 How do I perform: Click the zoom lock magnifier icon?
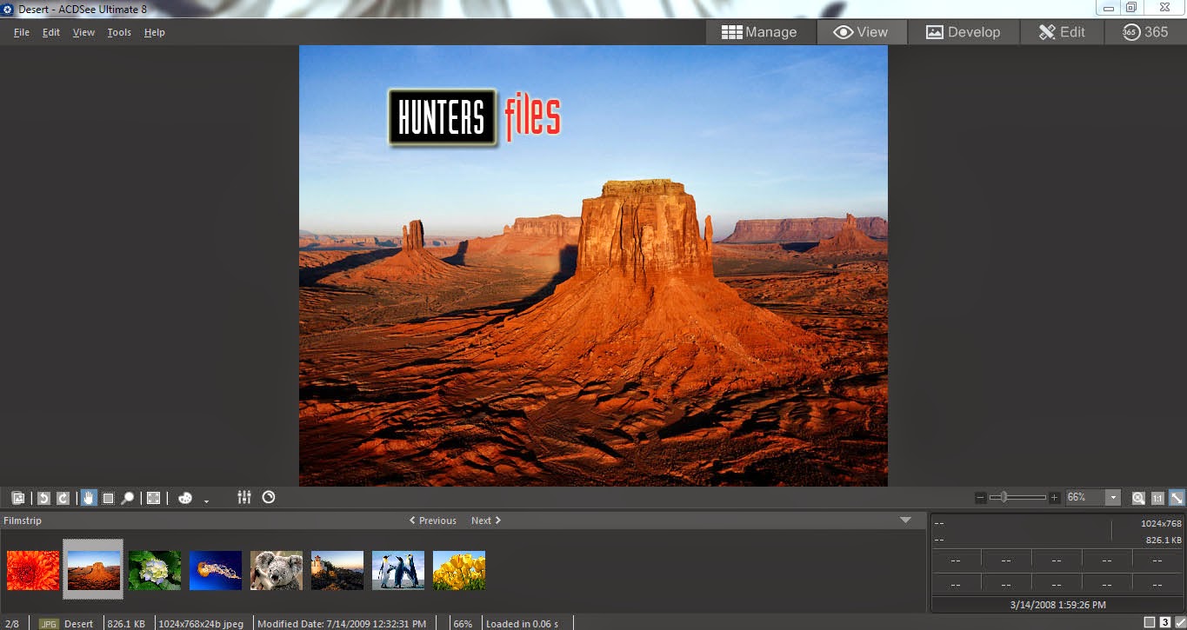click(x=1138, y=498)
